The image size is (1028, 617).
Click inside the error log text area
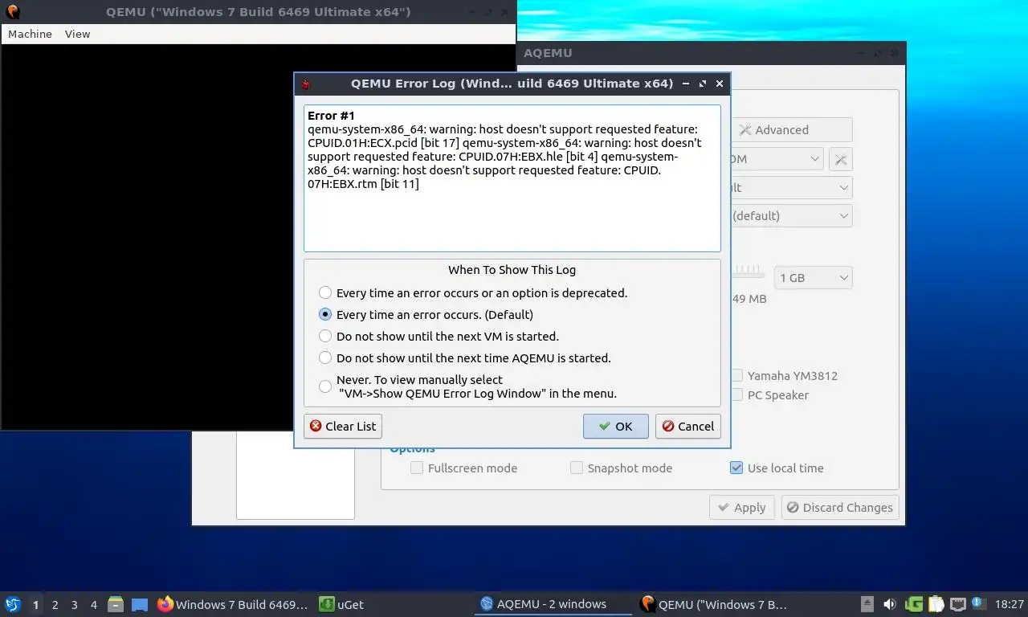pyautogui.click(x=512, y=178)
